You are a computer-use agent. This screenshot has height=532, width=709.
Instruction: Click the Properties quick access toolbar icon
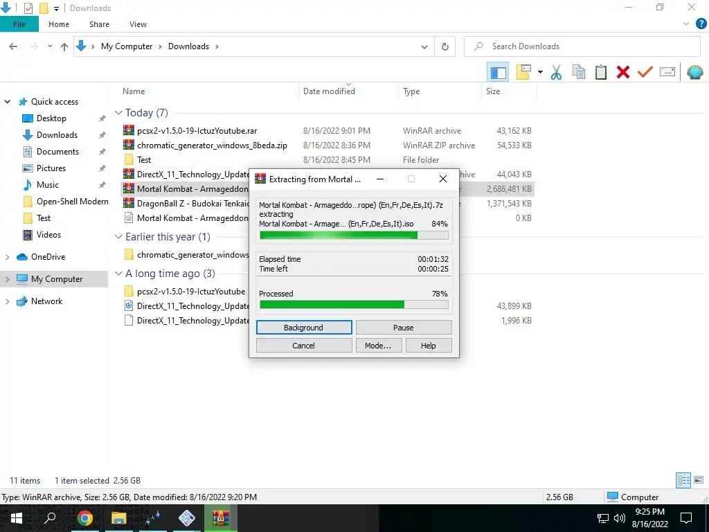click(x=28, y=8)
